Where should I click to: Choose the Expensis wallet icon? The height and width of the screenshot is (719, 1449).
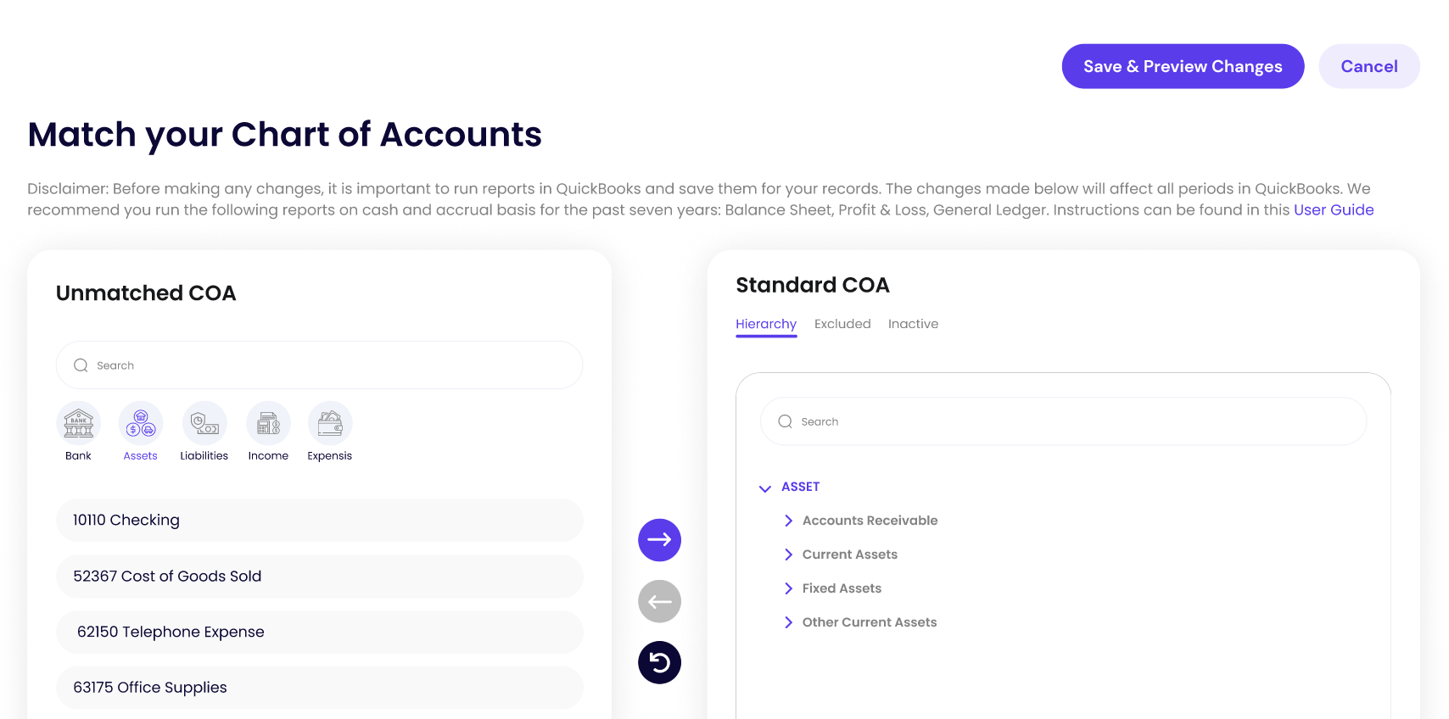click(330, 423)
